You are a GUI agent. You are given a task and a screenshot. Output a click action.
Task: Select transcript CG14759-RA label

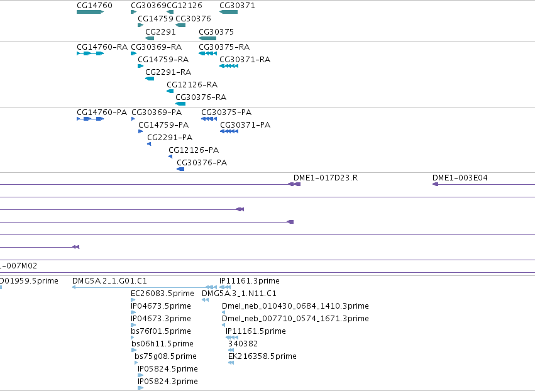pyautogui.click(x=163, y=59)
